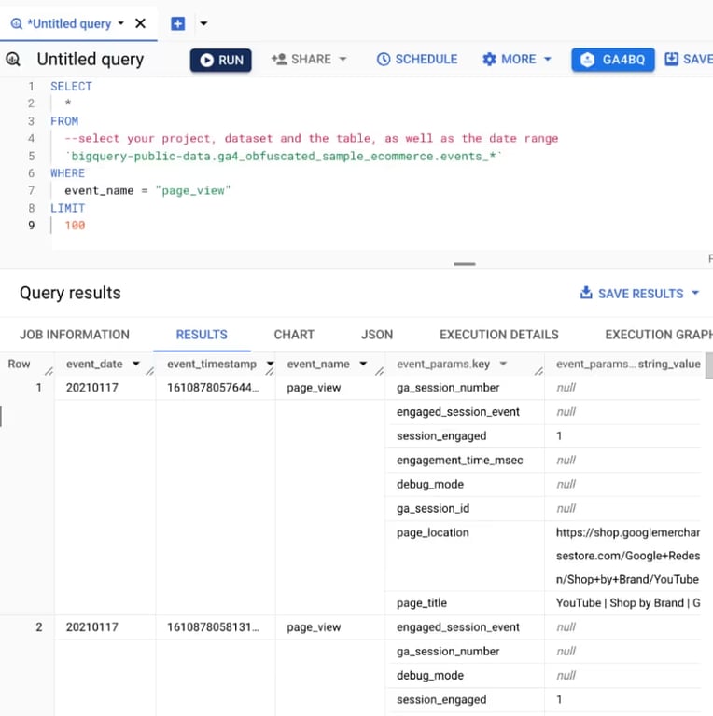713x716 pixels.
Task: Click the YouTube | Shop by Brand value
Action: click(628, 603)
